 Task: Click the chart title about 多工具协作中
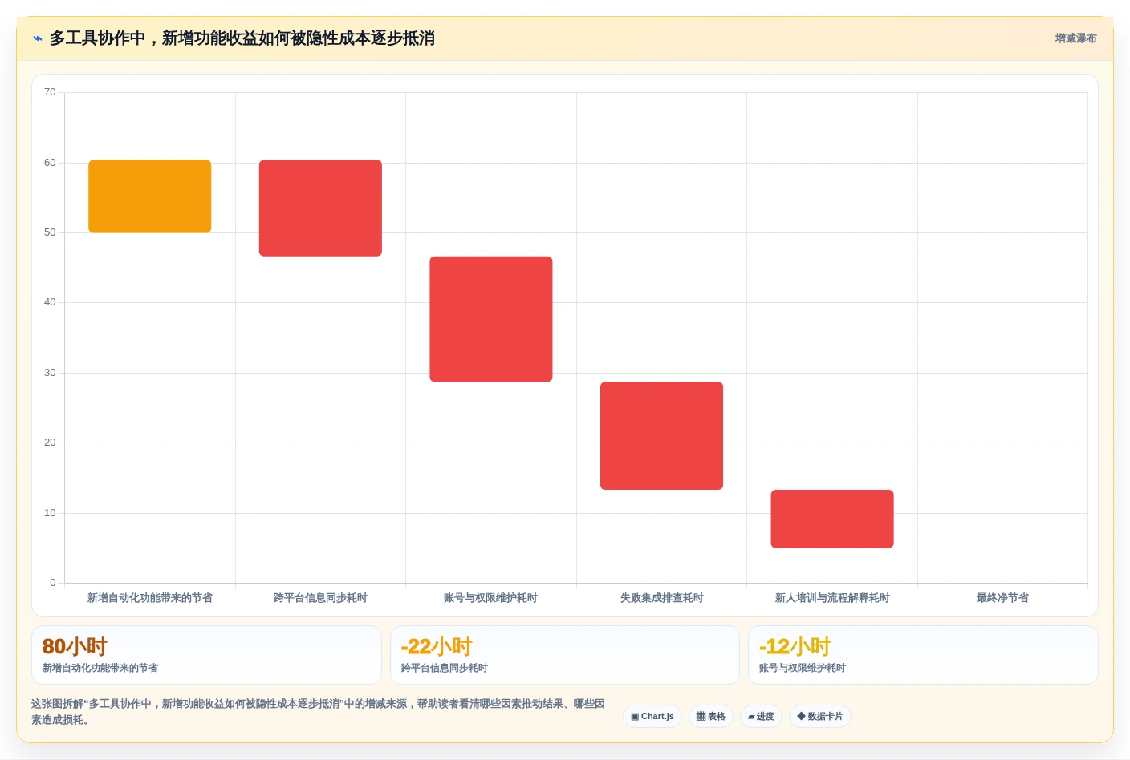tap(242, 38)
